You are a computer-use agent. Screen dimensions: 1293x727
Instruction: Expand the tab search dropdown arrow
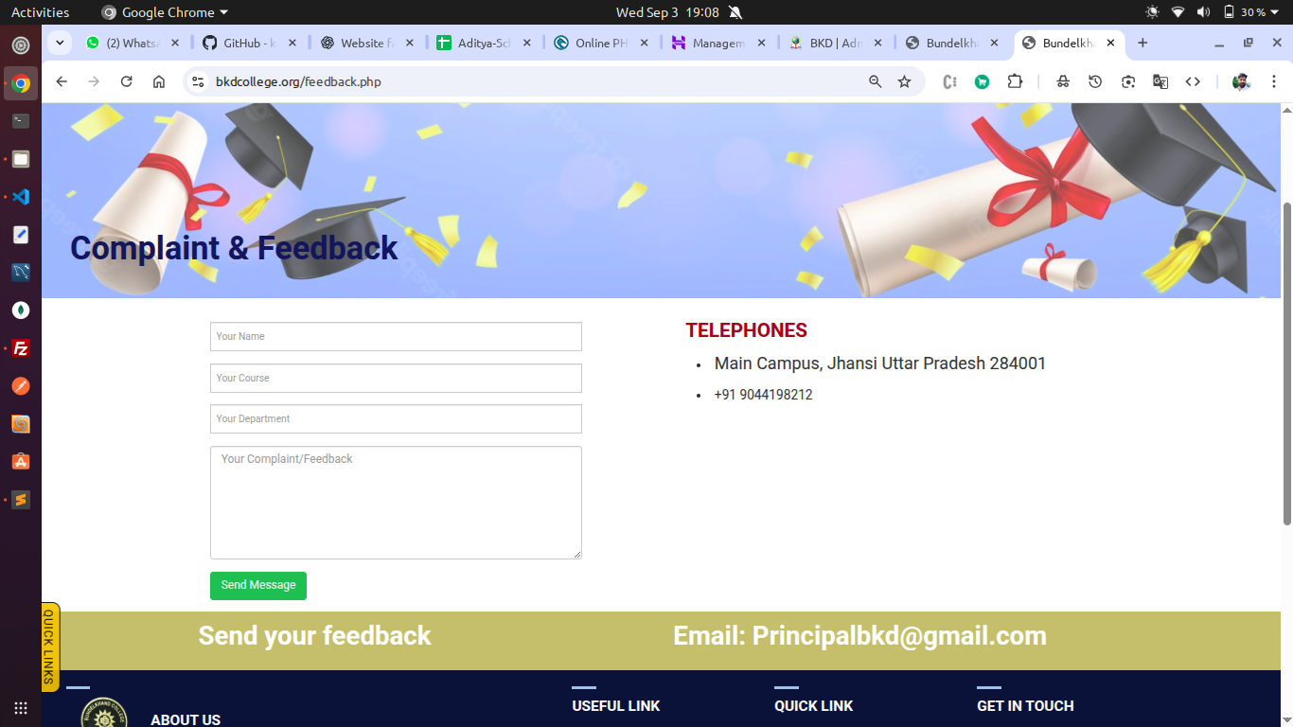(x=60, y=43)
